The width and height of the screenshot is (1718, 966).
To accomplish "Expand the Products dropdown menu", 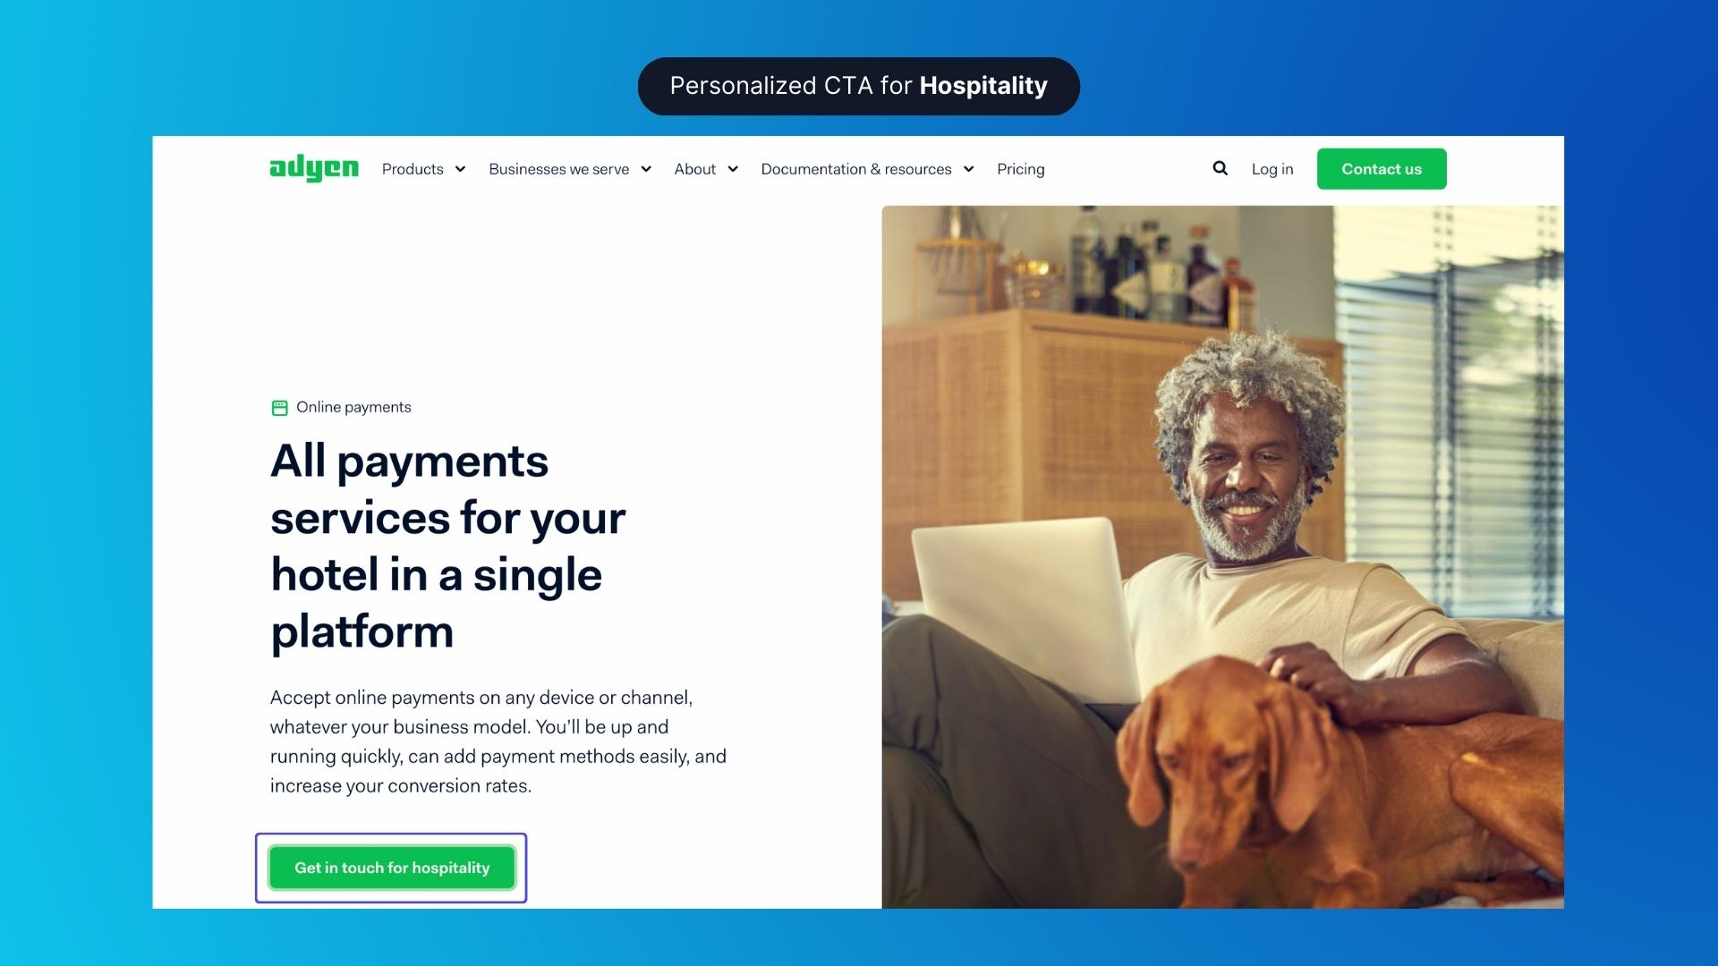I will pyautogui.click(x=422, y=169).
